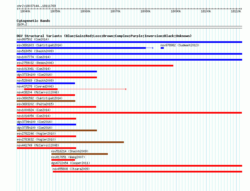Click the brown esv3891592 complex bar
The image size is (250, 191).
click(x=46, y=101)
